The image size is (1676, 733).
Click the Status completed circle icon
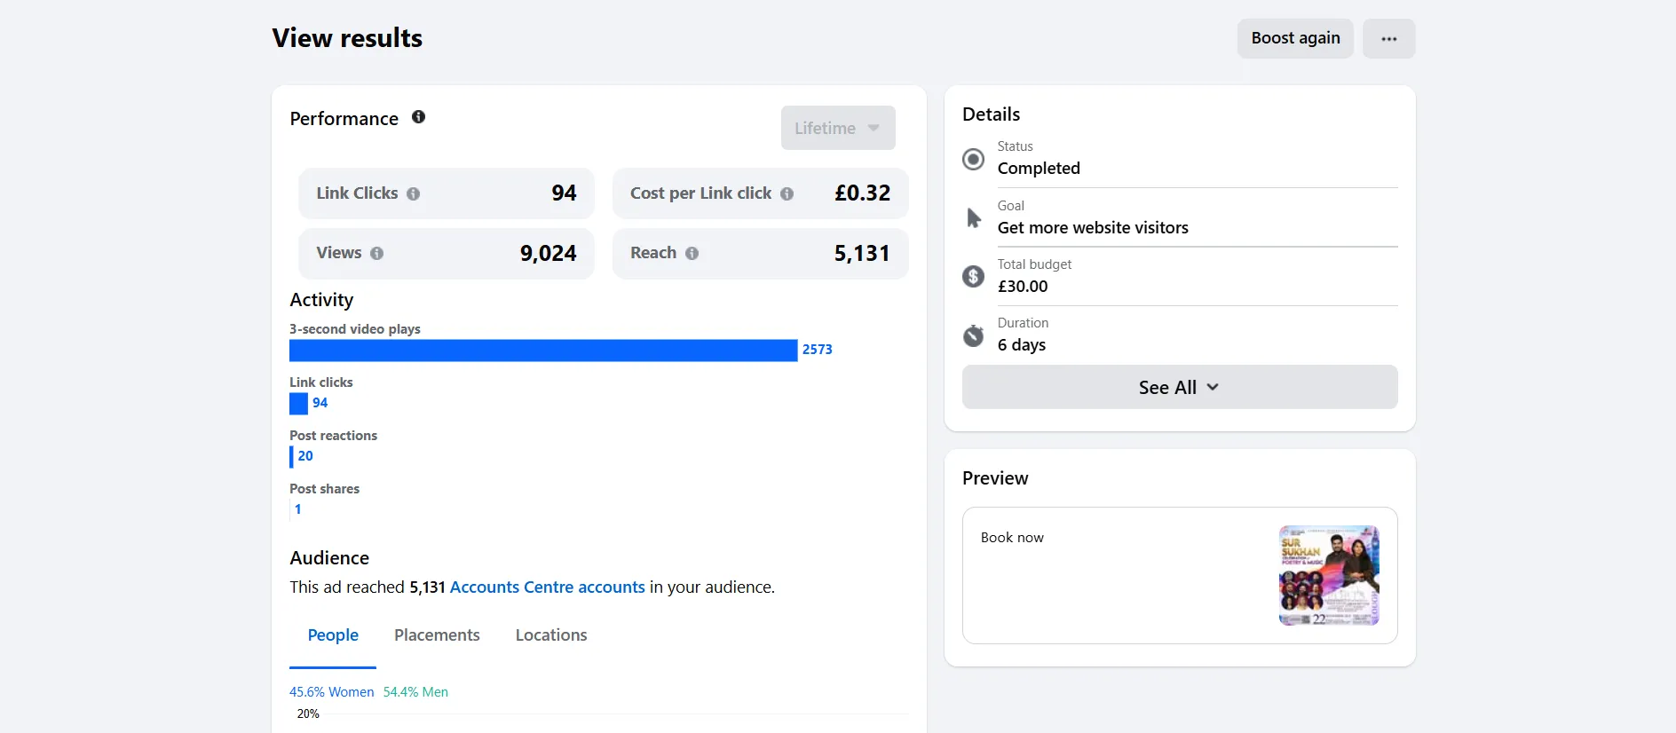(x=973, y=159)
